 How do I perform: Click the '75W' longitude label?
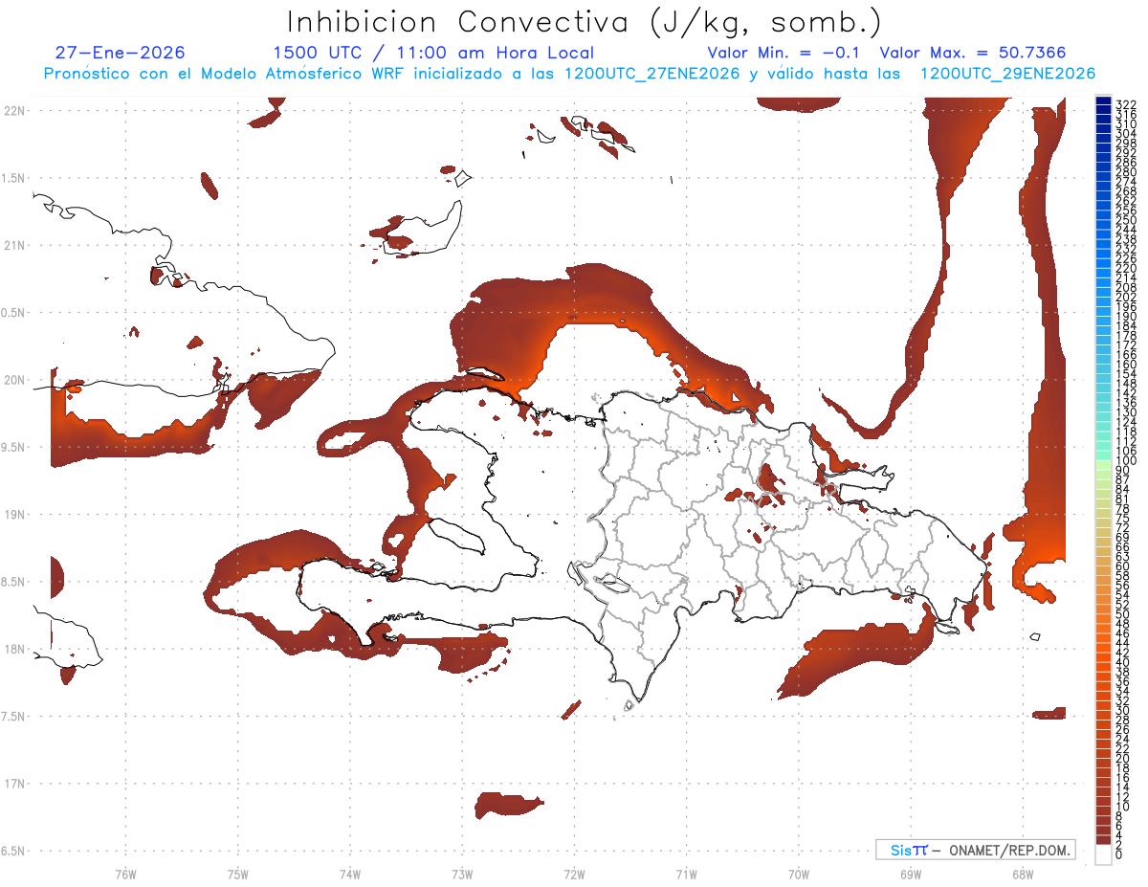[x=237, y=873]
